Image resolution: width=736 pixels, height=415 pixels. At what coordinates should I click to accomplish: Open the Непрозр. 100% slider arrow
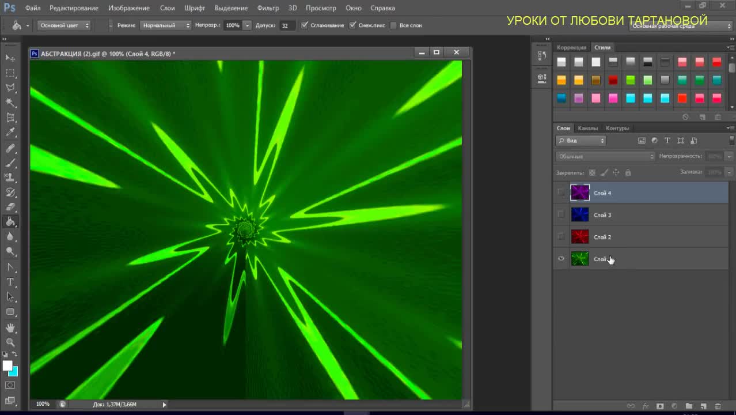[x=247, y=25]
